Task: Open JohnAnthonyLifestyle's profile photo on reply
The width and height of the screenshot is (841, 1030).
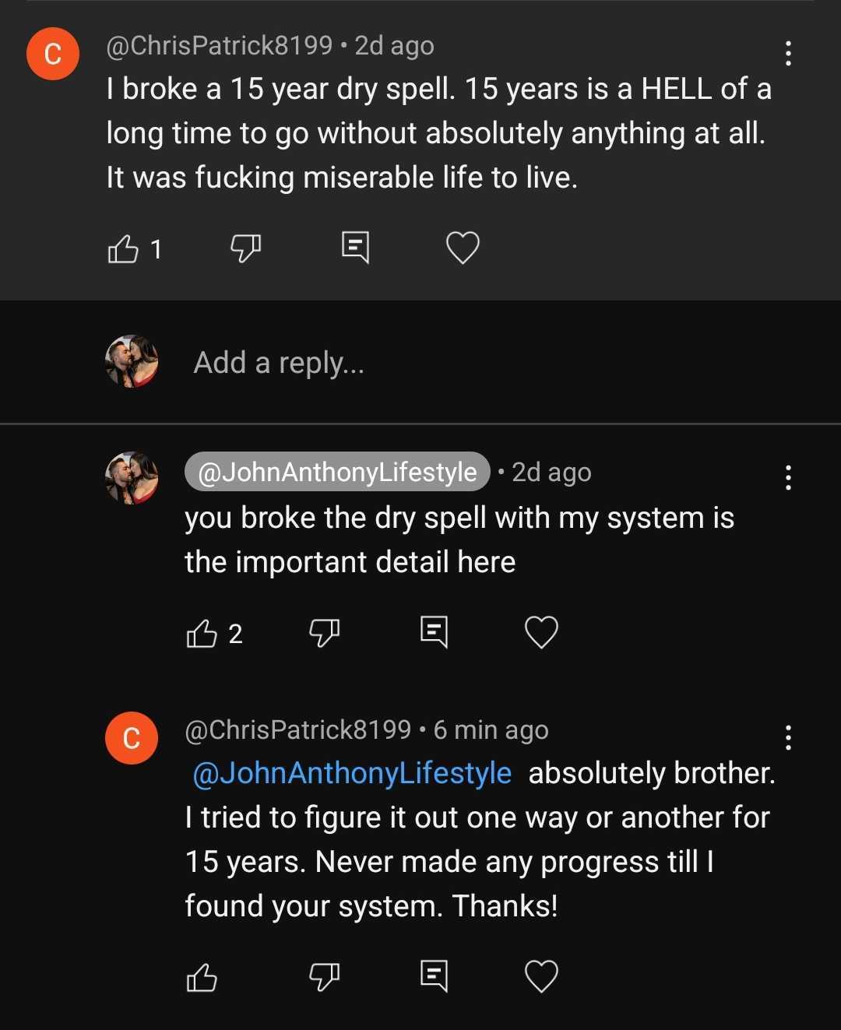Action: [132, 478]
